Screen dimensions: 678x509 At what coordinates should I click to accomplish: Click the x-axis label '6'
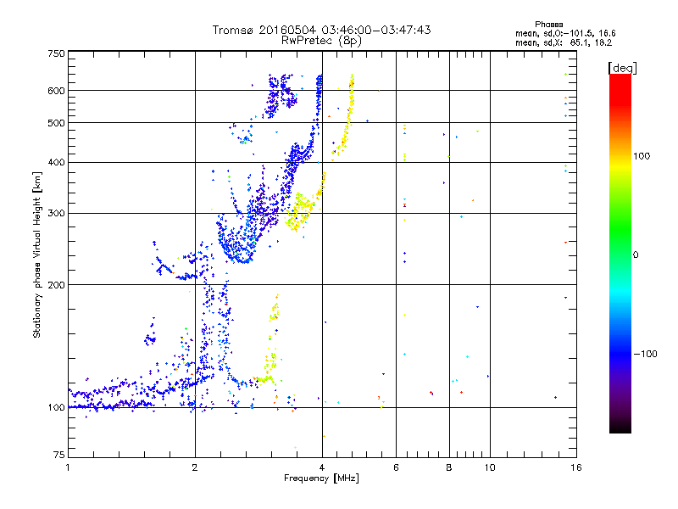(396, 467)
